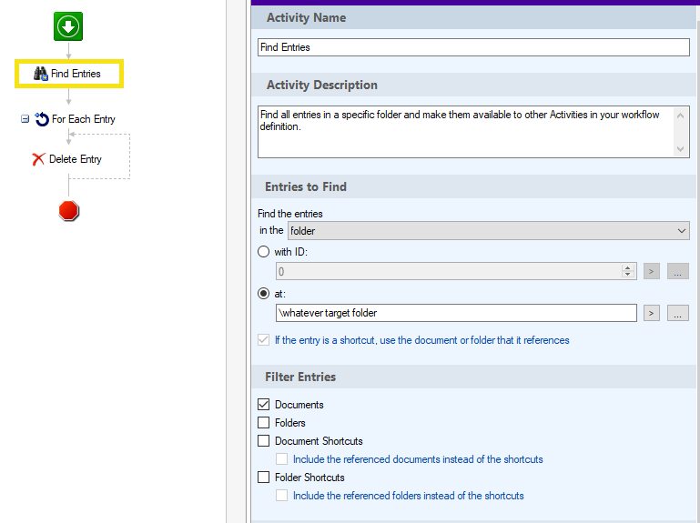Collapse the For Each Entry node

point(25,119)
